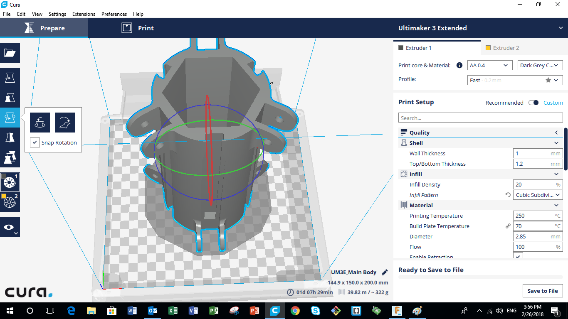568x319 pixels.
Task: Open Outlook from the taskbar
Action: pos(152,311)
